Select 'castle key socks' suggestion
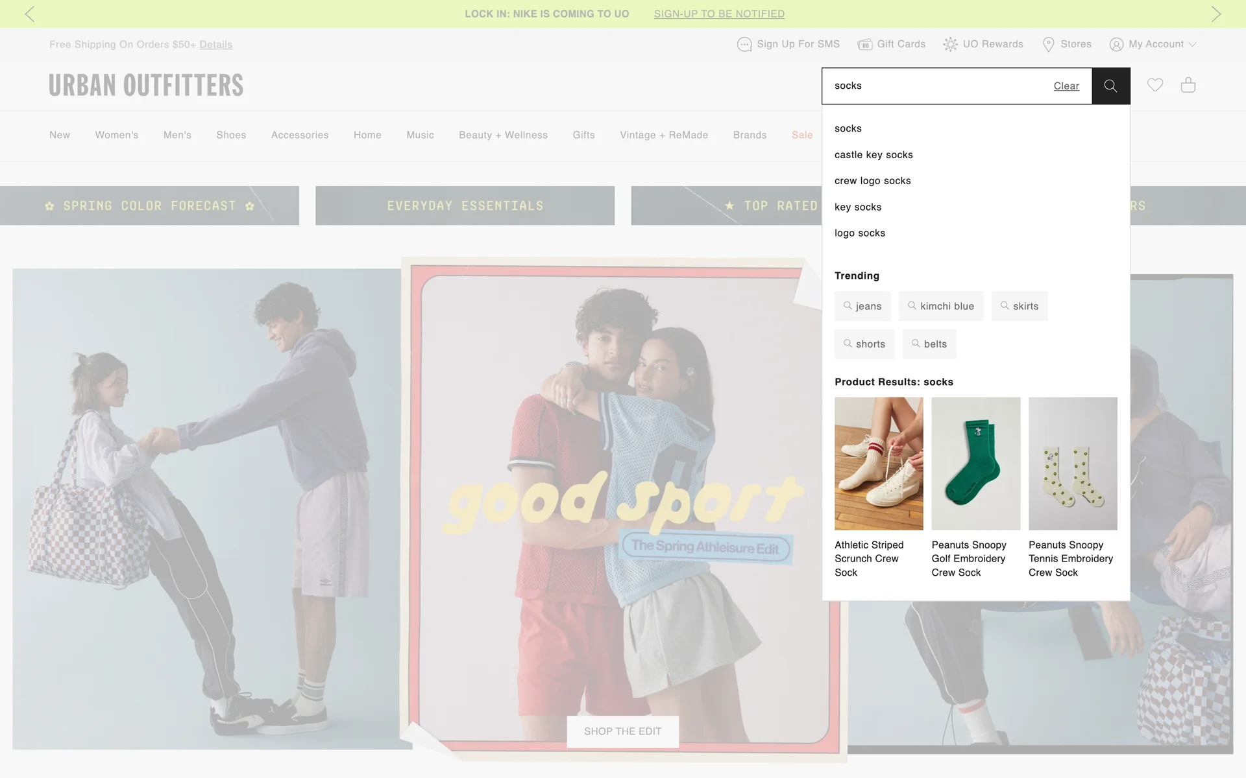1246x778 pixels. [x=873, y=155]
